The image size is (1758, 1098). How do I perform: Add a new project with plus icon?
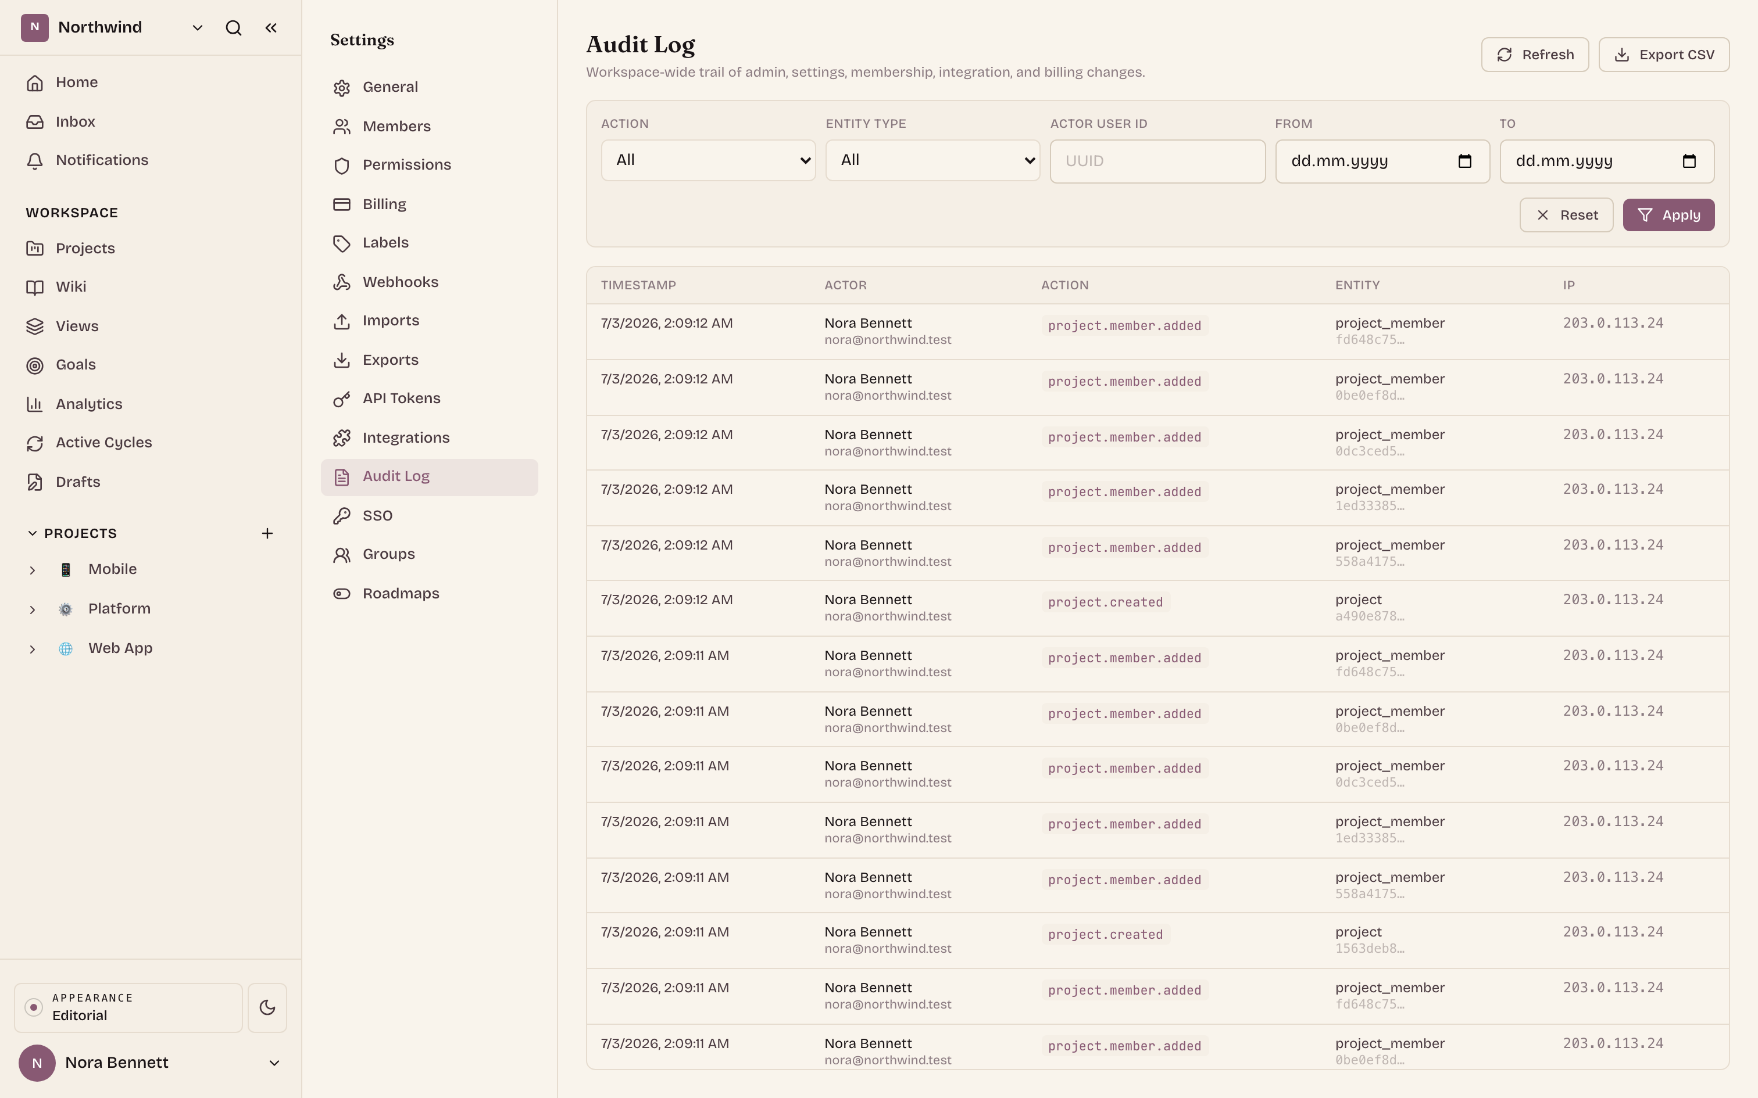267,533
